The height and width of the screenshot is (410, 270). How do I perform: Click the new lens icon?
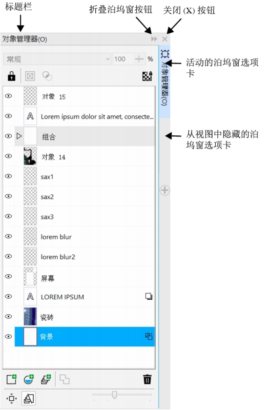[x=29, y=379]
